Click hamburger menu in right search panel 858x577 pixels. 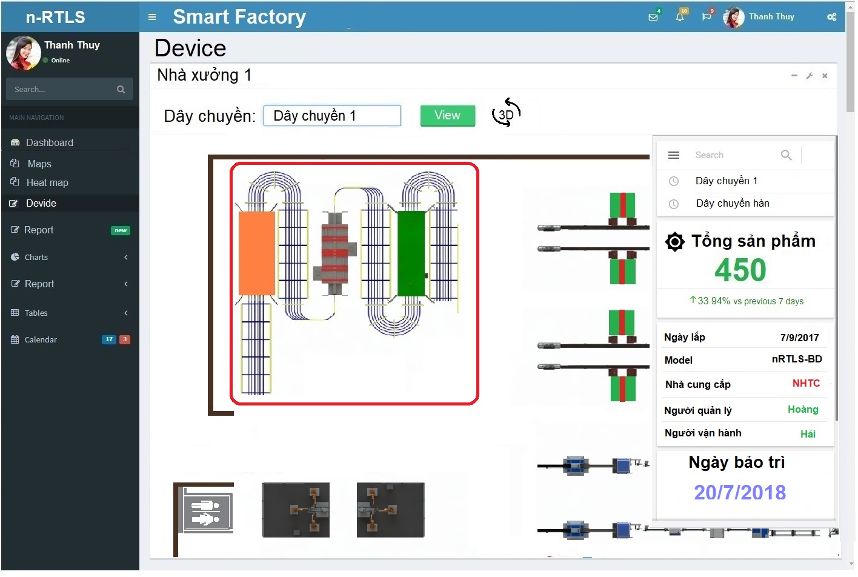(x=673, y=155)
